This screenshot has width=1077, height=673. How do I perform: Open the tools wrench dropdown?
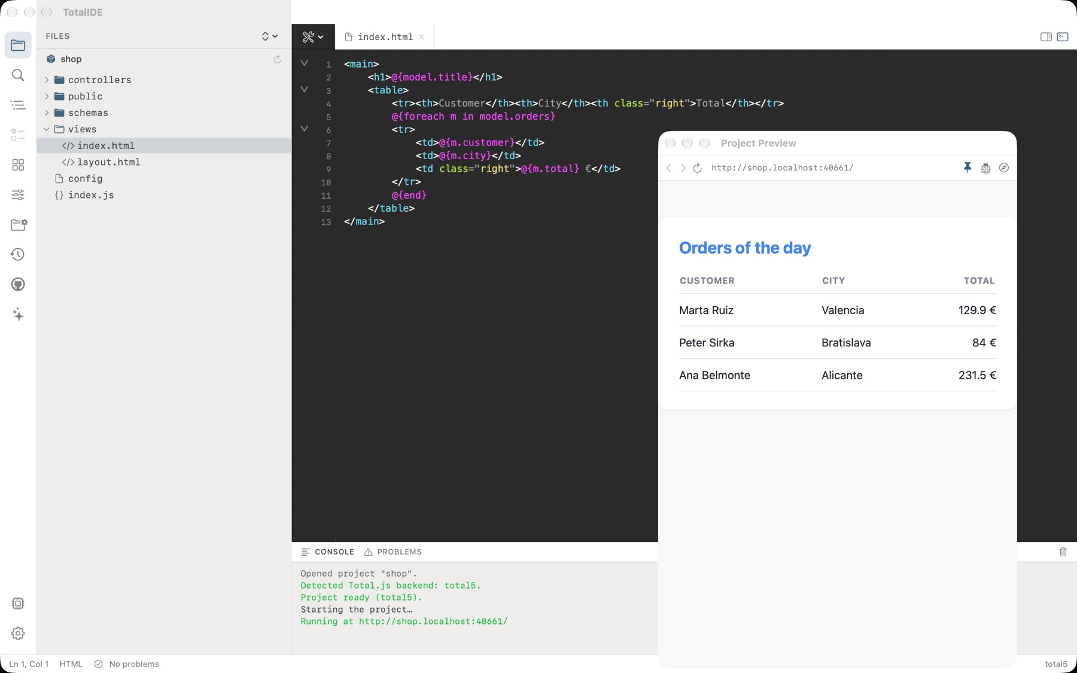[x=313, y=36]
